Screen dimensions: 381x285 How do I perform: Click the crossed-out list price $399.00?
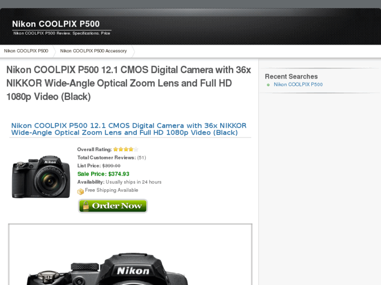[111, 166]
